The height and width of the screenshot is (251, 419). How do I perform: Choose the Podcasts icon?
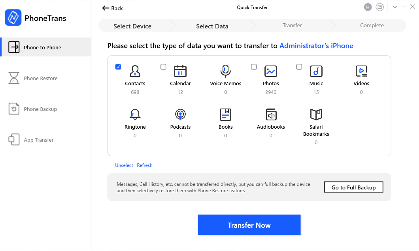tap(180, 114)
